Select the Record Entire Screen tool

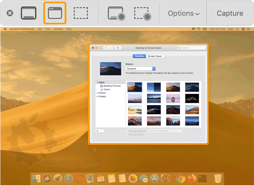117,14
